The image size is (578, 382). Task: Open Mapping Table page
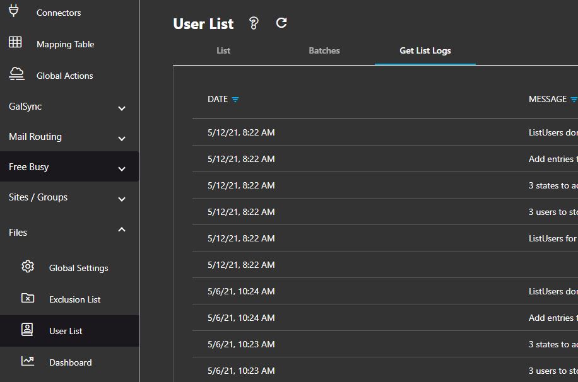pyautogui.click(x=66, y=44)
